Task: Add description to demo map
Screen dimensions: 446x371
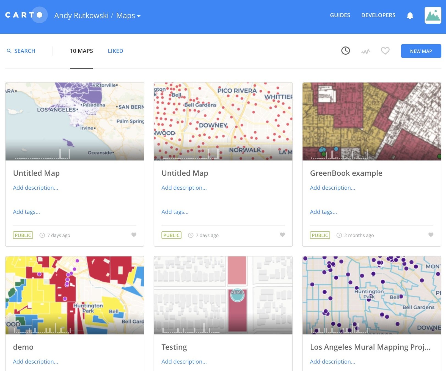Action: point(35,362)
